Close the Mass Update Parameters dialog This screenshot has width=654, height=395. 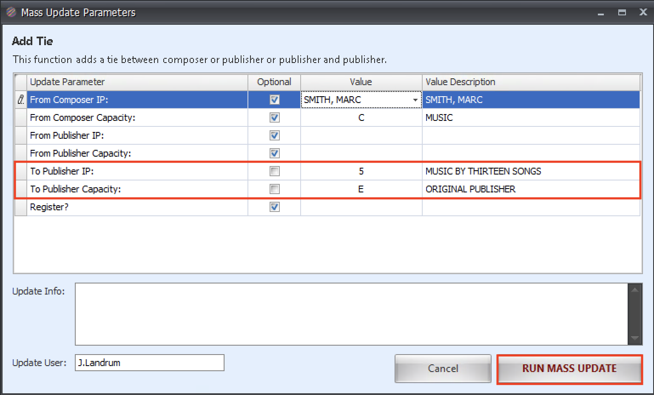point(643,12)
